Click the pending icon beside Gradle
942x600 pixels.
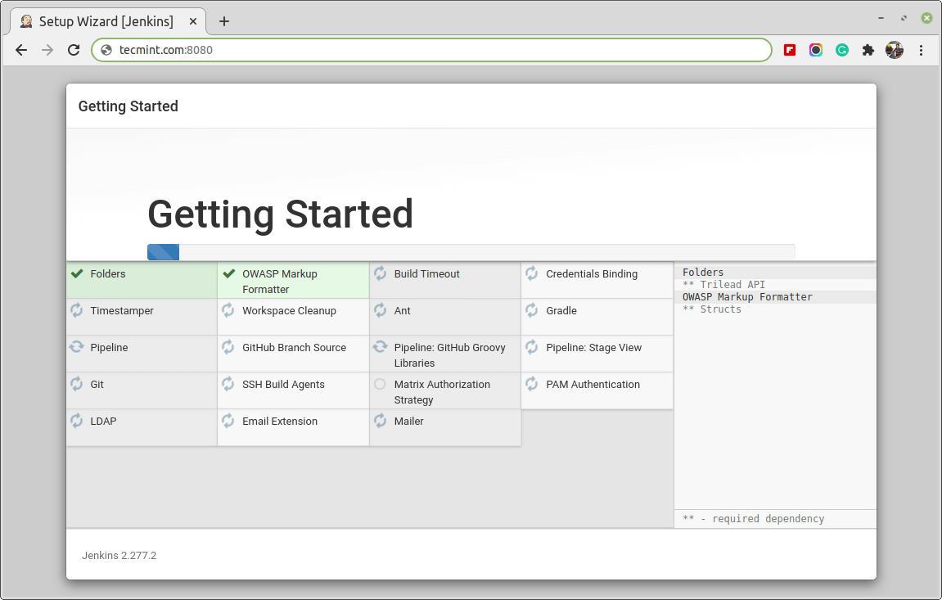click(532, 310)
